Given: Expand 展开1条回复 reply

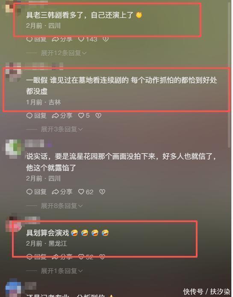Looking at the screenshot, I should click(x=62, y=271).
